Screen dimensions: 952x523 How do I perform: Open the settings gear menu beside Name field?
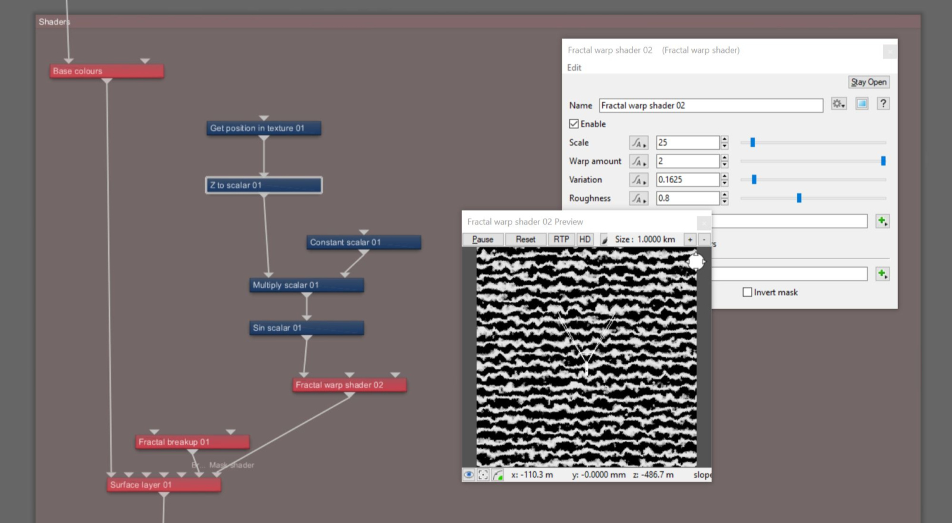(x=839, y=104)
